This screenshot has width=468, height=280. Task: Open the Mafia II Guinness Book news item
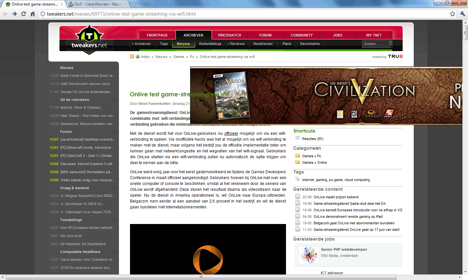click(88, 76)
